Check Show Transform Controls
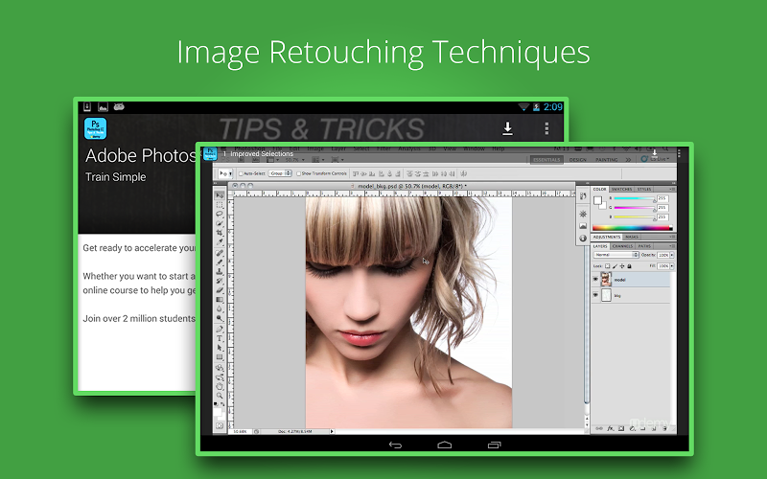The width and height of the screenshot is (767, 479). pyautogui.click(x=298, y=173)
